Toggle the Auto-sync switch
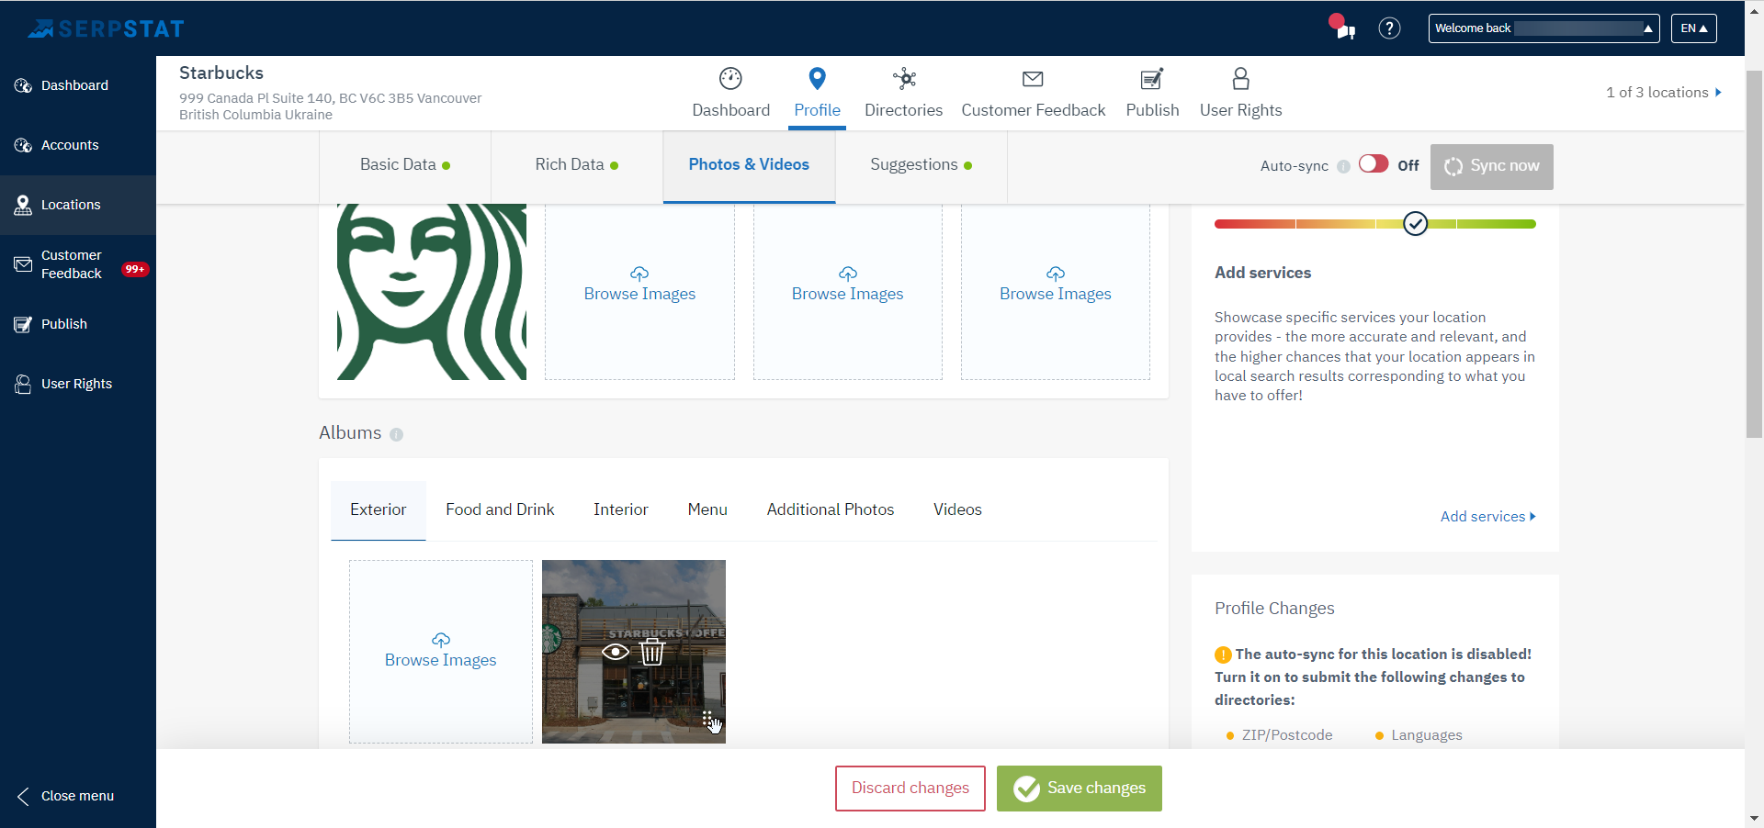Image resolution: width=1764 pixels, height=828 pixels. (1374, 164)
